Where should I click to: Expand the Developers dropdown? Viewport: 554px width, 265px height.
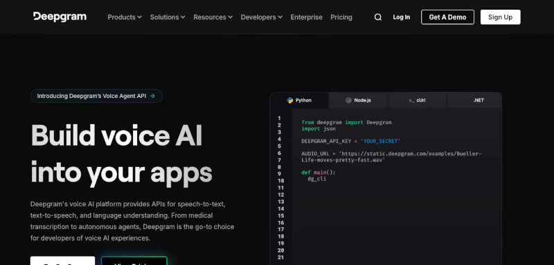pyautogui.click(x=262, y=17)
